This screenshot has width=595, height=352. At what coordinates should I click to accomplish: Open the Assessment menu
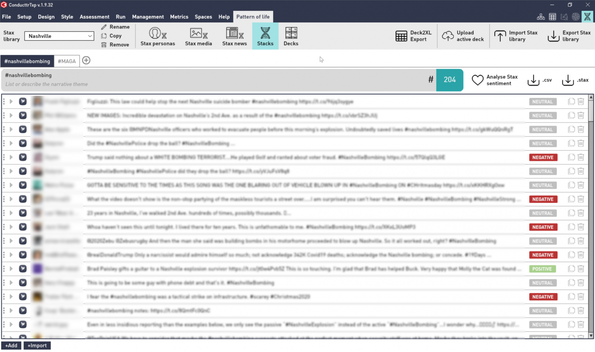(94, 17)
